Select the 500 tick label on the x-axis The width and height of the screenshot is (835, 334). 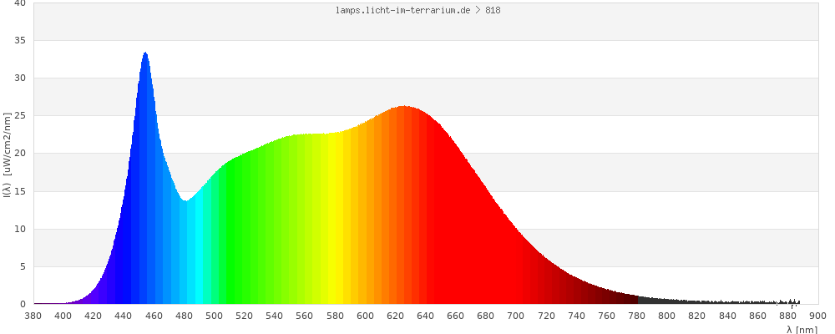(x=215, y=316)
